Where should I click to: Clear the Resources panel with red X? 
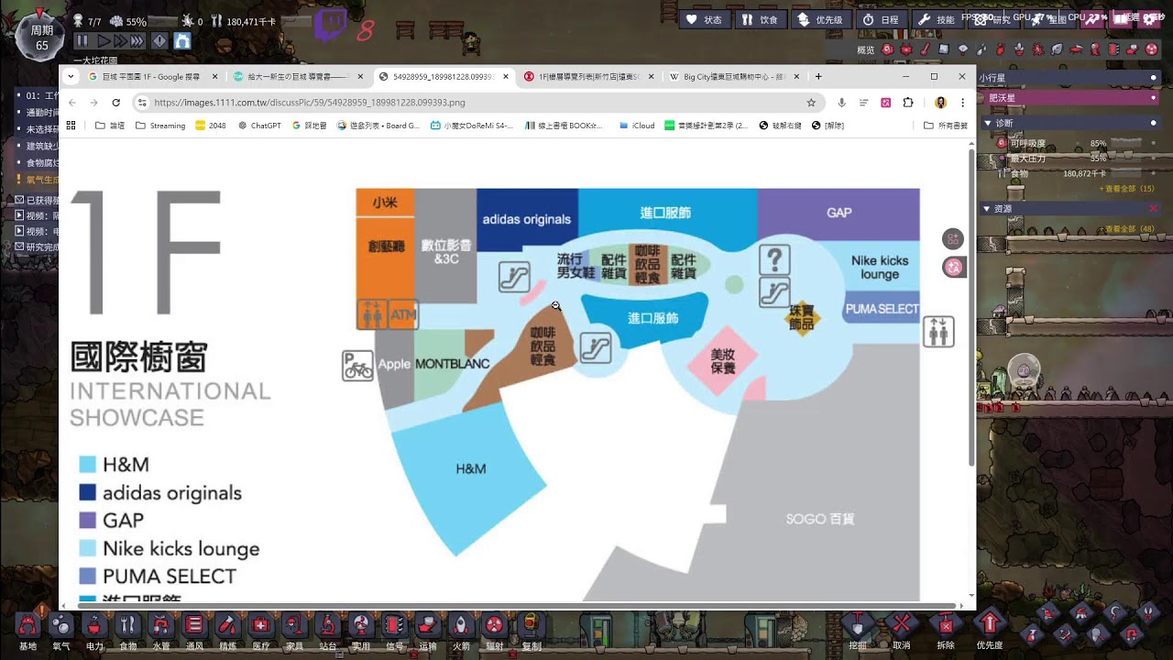1153,209
